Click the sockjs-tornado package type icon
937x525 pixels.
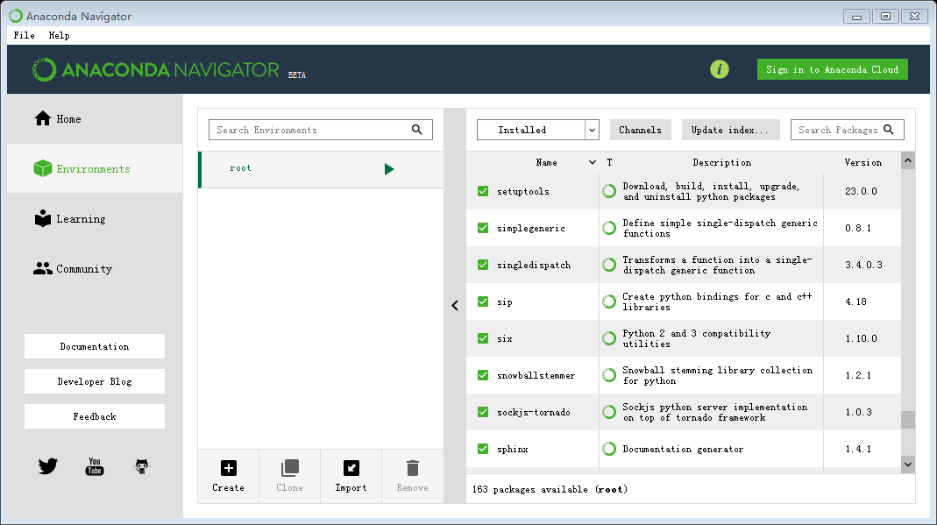pos(609,412)
